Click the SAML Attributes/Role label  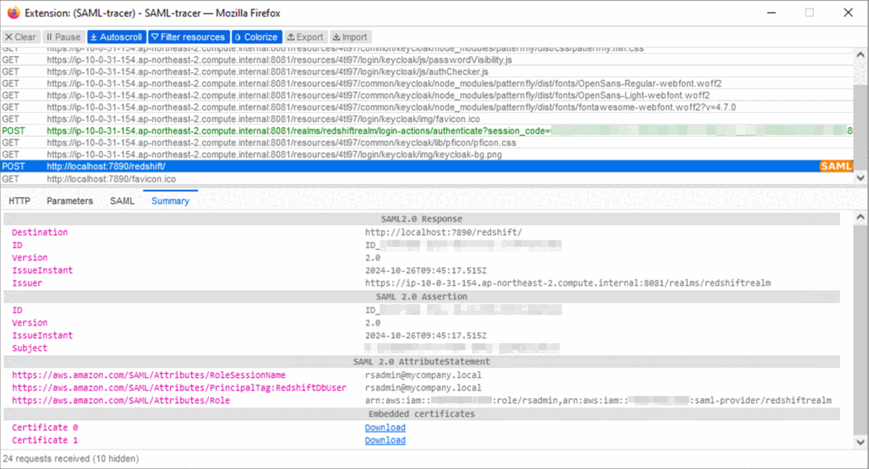[x=121, y=400]
